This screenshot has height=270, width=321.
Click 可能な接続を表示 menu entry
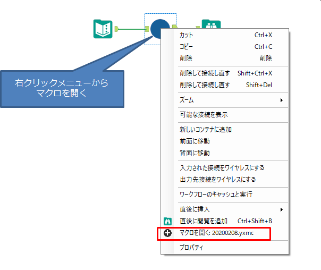[204, 114]
